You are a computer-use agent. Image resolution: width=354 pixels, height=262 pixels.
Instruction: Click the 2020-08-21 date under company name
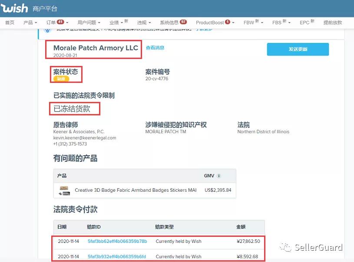[65, 55]
